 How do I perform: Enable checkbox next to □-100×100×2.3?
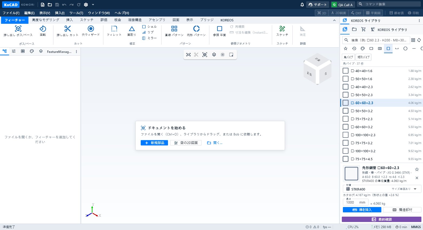pyautogui.click(x=346, y=135)
